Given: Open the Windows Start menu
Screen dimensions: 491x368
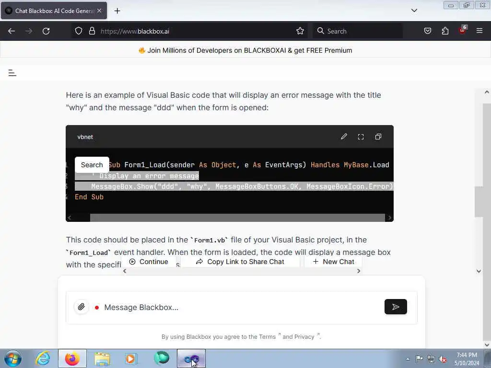Looking at the screenshot, I should pos(13,358).
